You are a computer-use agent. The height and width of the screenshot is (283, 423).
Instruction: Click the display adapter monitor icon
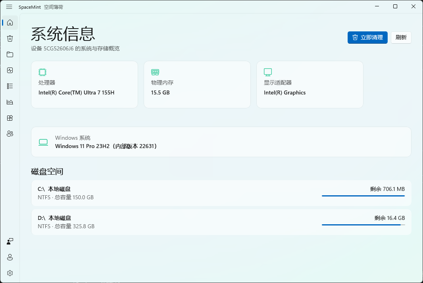[x=268, y=72]
